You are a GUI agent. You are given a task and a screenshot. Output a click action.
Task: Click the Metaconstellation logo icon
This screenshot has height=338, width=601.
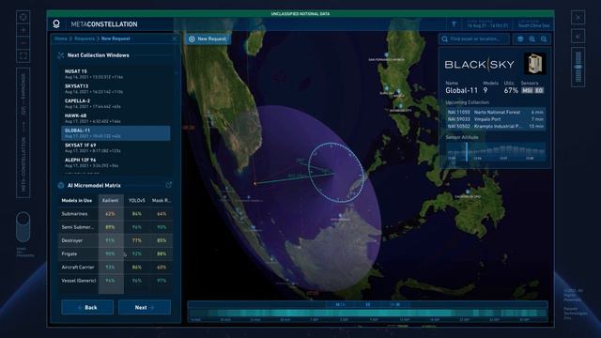coord(56,24)
